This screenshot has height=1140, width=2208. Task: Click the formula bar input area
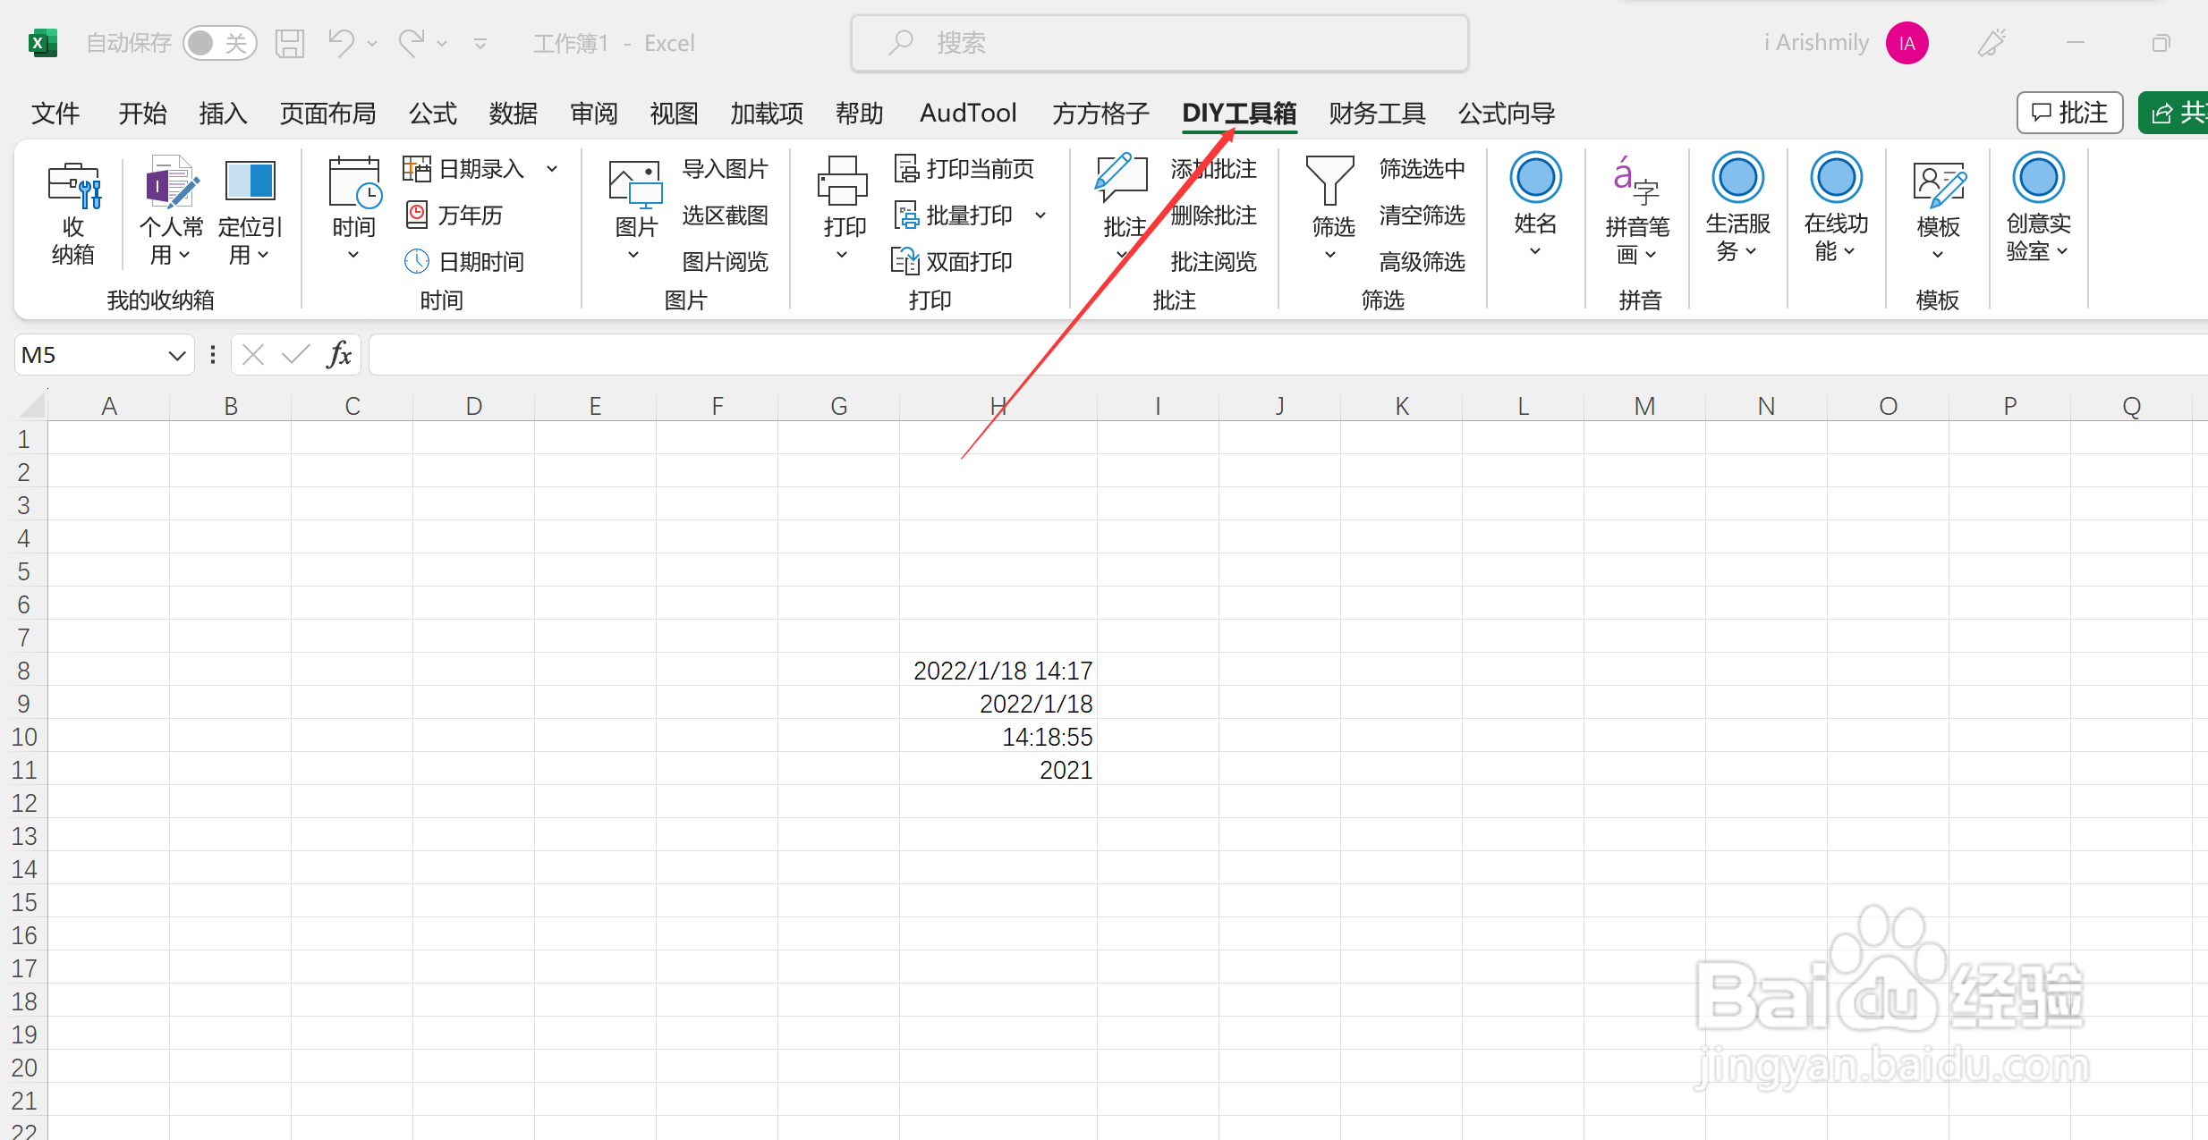tap(1287, 355)
